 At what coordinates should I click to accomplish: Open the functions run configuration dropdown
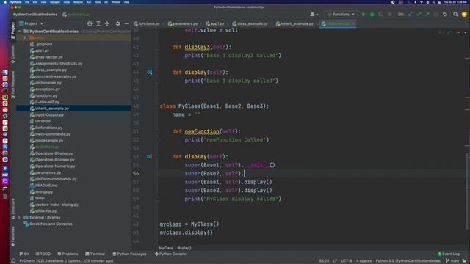point(341,15)
